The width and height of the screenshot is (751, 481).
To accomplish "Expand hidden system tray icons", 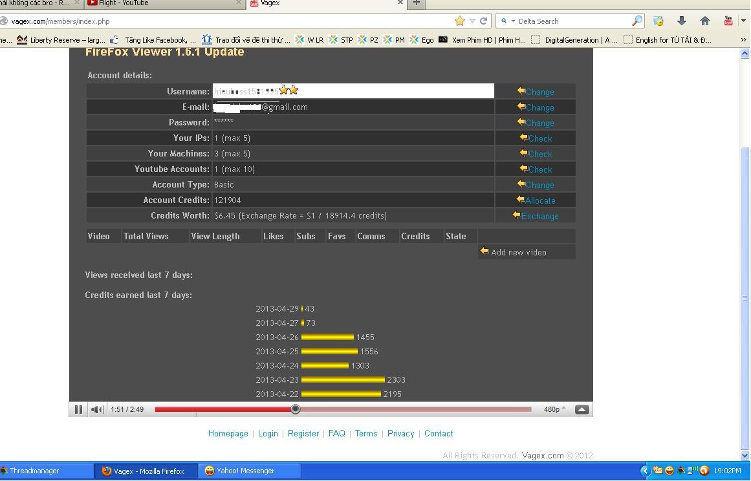I will click(645, 471).
